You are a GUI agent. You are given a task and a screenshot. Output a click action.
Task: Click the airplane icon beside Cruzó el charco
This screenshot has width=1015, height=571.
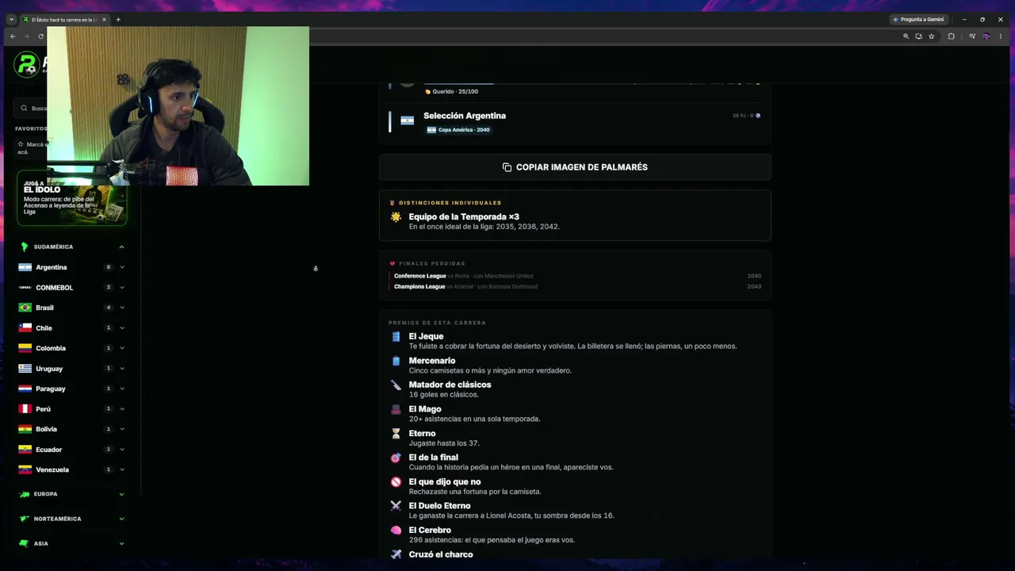click(396, 554)
